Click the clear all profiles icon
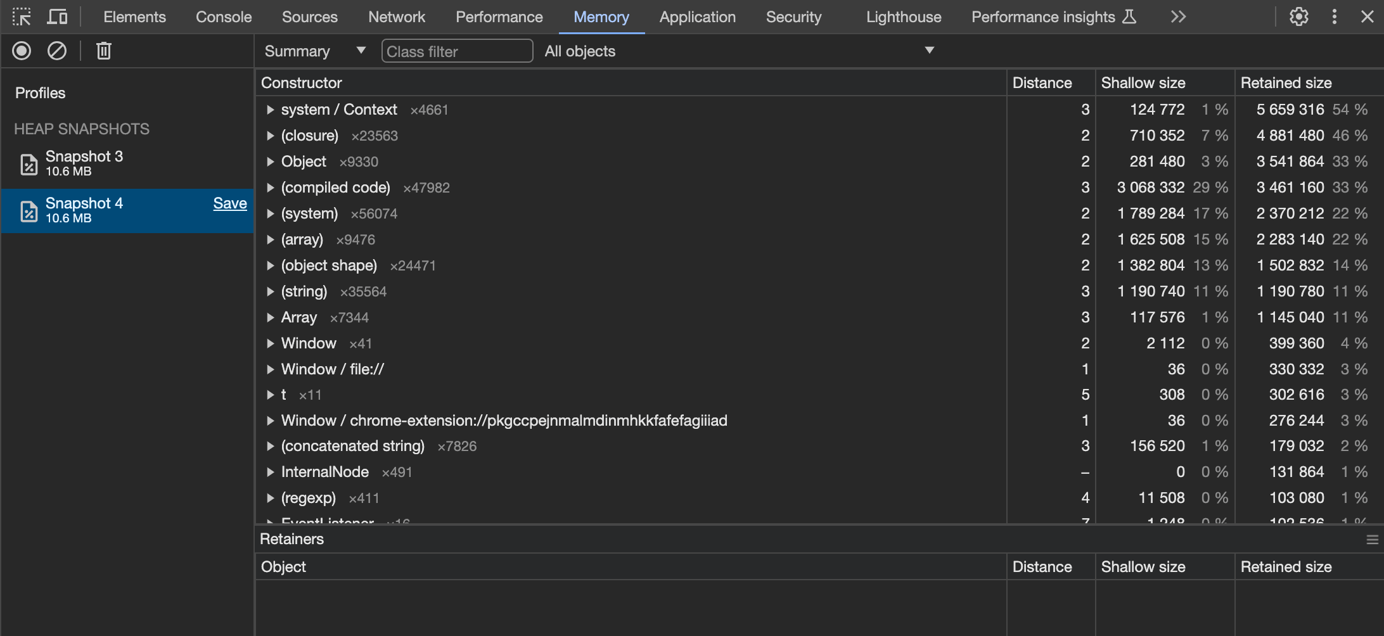Screen dimensions: 1384x636 57,51
